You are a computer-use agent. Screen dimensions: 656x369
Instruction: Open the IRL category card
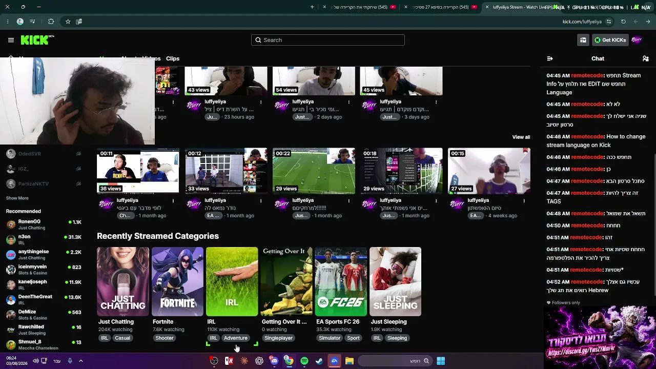coord(232,281)
